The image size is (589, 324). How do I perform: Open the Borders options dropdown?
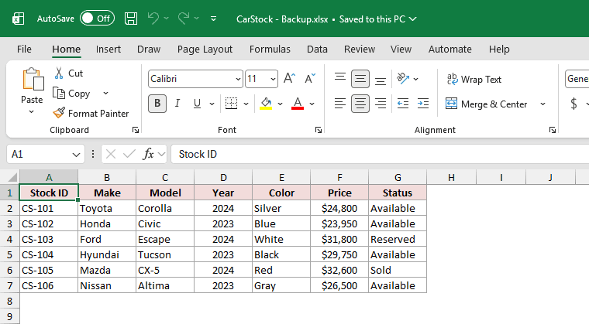coord(246,104)
